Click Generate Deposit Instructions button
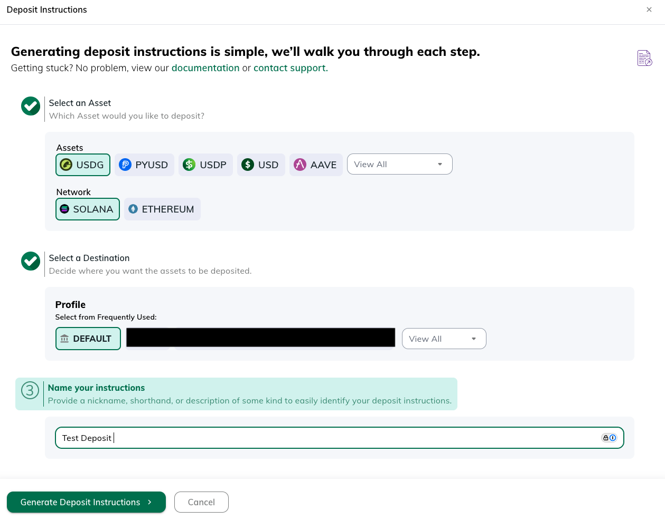The height and width of the screenshot is (520, 665). pyautogui.click(x=86, y=502)
